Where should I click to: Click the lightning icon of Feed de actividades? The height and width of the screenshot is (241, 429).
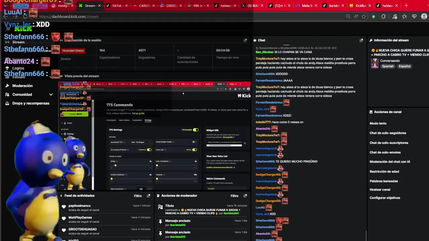(x=61, y=196)
